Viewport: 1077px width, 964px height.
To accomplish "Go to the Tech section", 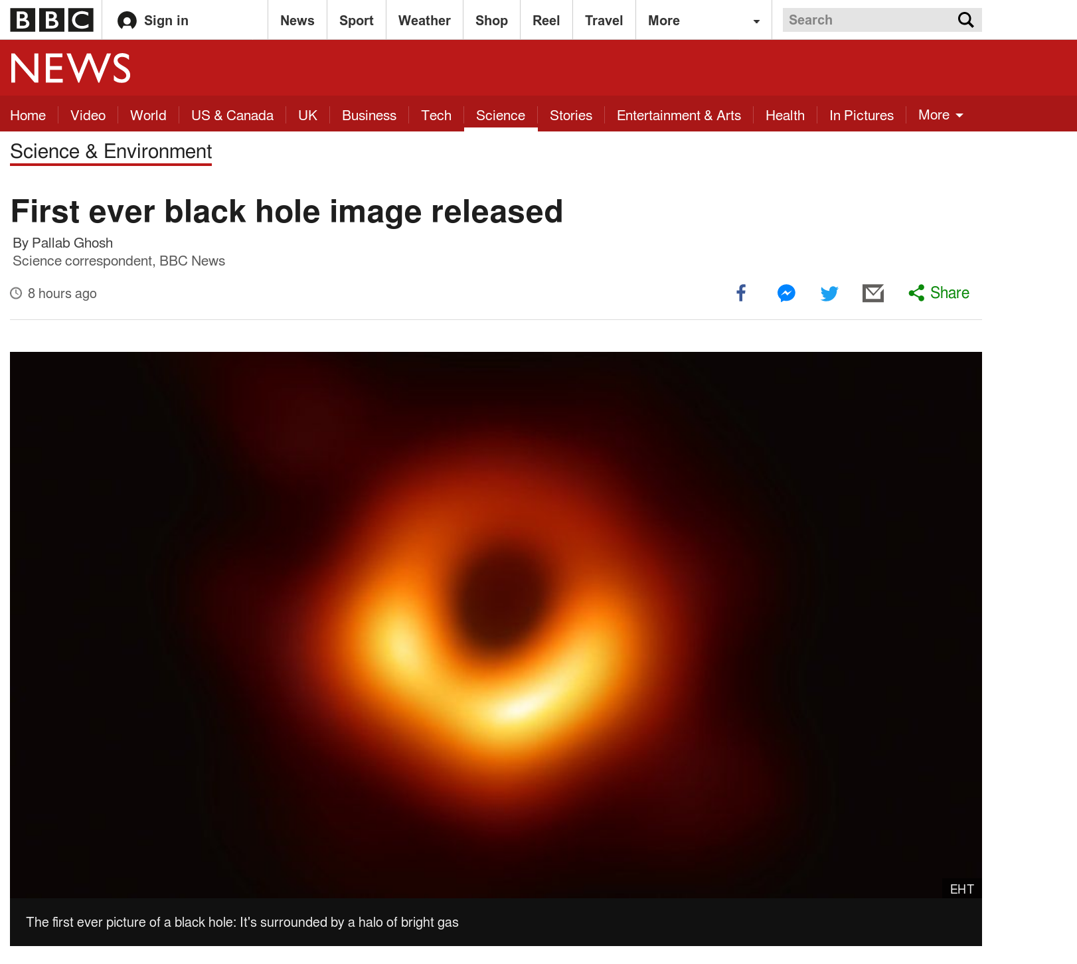I will (x=436, y=116).
